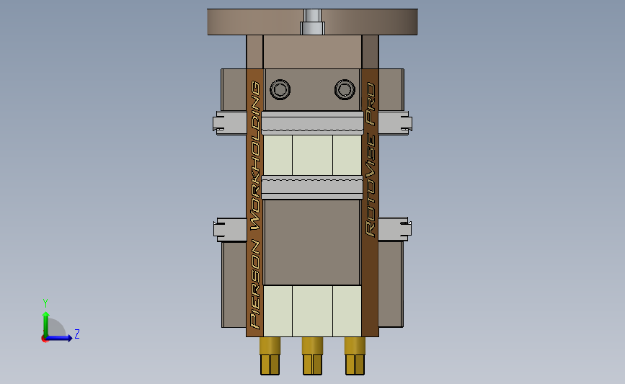Select the center segment of the upper pale-green block

click(x=313, y=155)
